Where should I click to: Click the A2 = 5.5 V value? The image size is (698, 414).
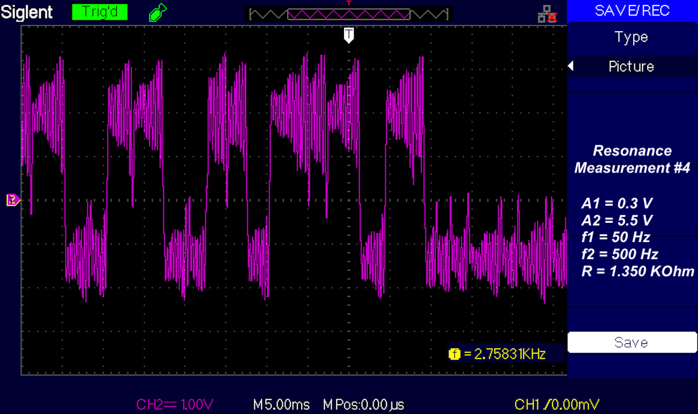pyautogui.click(x=617, y=220)
